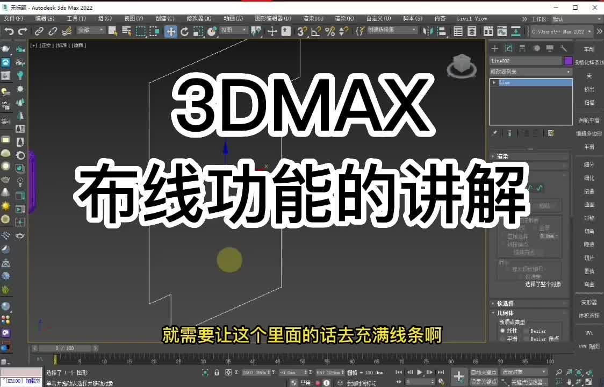This screenshot has width=604, height=387.
Task: Select the Move tool in the main toolbar
Action: pyautogui.click(x=171, y=31)
